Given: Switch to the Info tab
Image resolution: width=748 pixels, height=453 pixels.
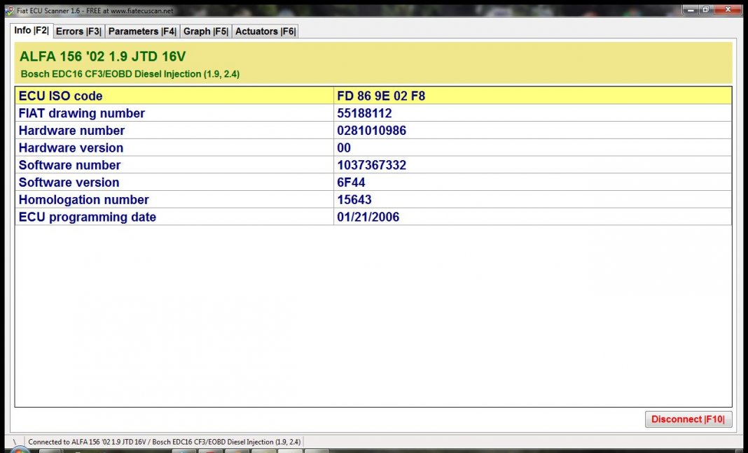Looking at the screenshot, I should [32, 31].
